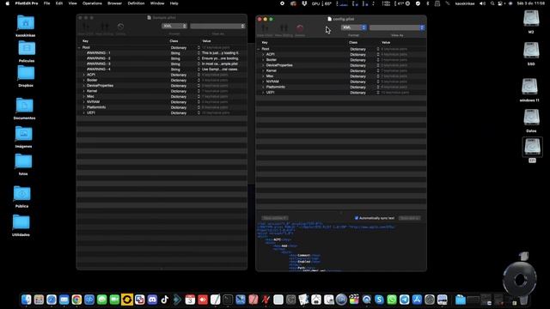Click the red Delete icon in config.plist
This screenshot has width=550, height=309.
(300, 28)
